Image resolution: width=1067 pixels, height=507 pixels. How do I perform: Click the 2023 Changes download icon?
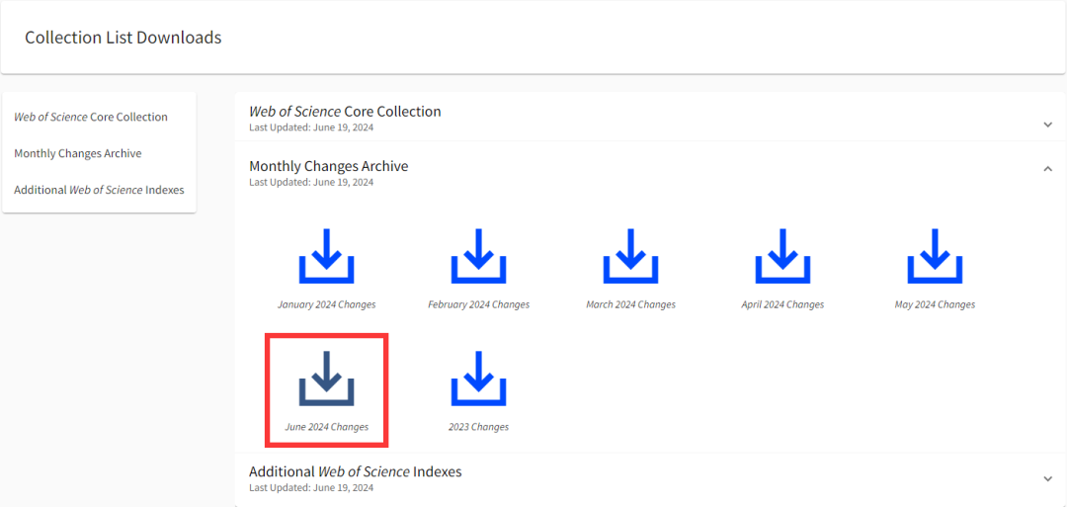(x=478, y=380)
